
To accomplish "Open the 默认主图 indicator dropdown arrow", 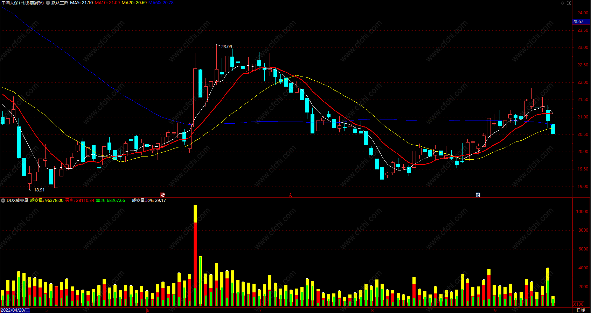I will (48, 3).
